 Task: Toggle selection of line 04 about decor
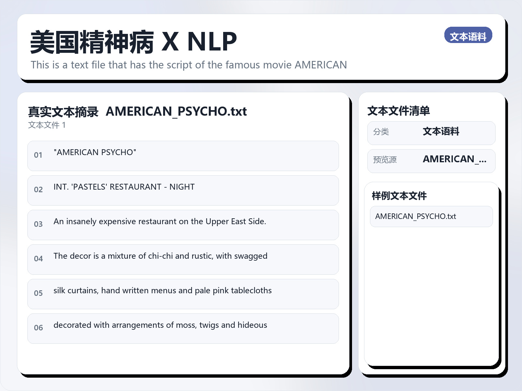tap(183, 259)
